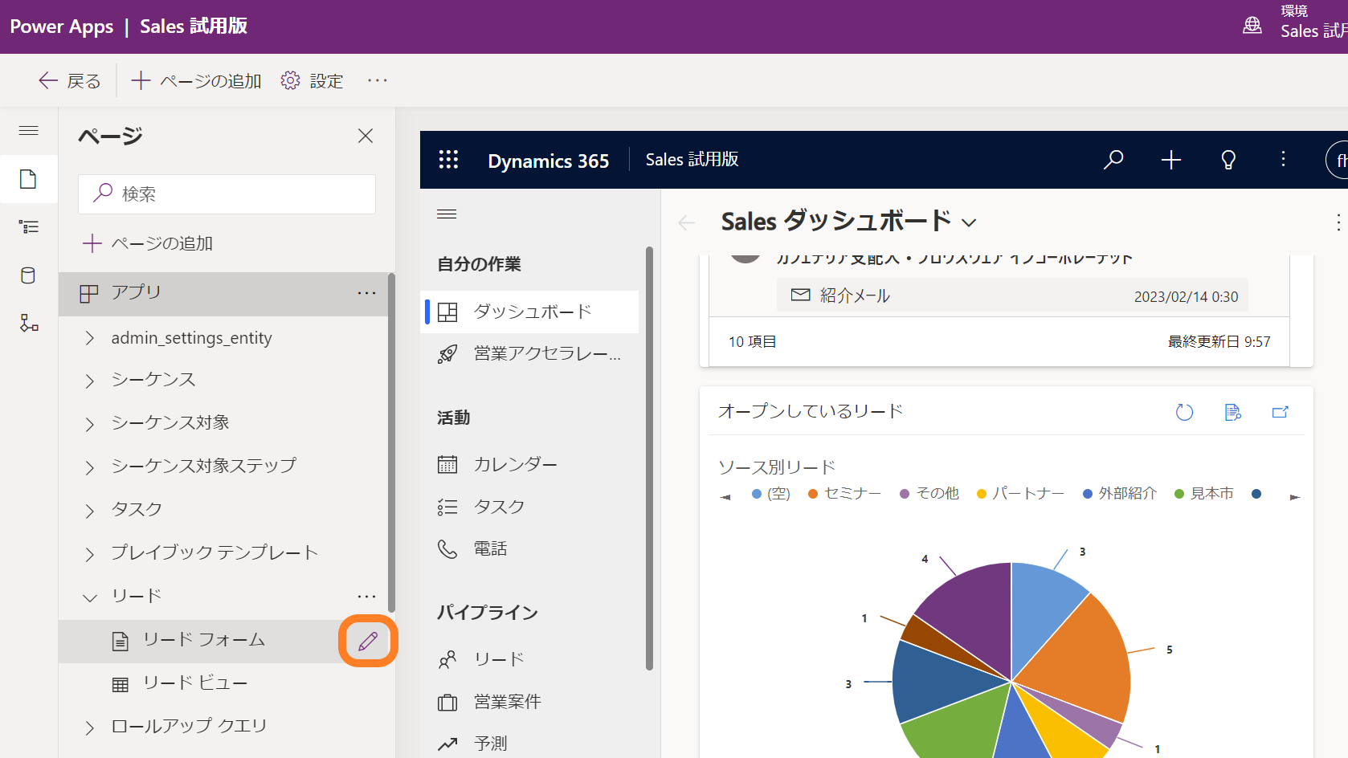This screenshot has width=1348, height=758.
Task: Click the go-back arrow beside Sales ダッシュボード
Action: point(687,222)
